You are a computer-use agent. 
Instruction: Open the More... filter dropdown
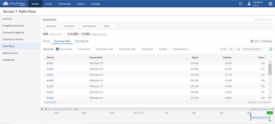[109, 26]
